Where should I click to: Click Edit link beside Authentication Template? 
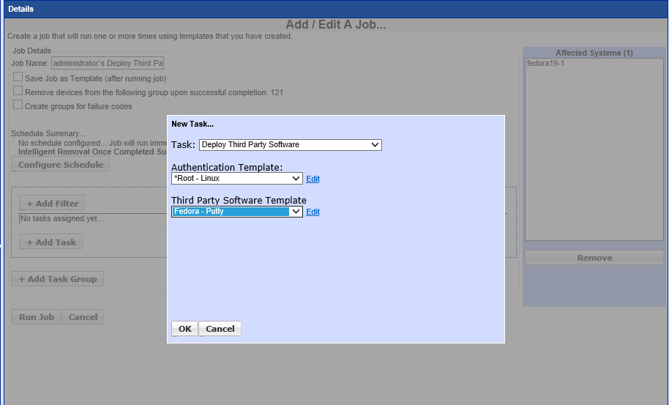pyautogui.click(x=313, y=179)
